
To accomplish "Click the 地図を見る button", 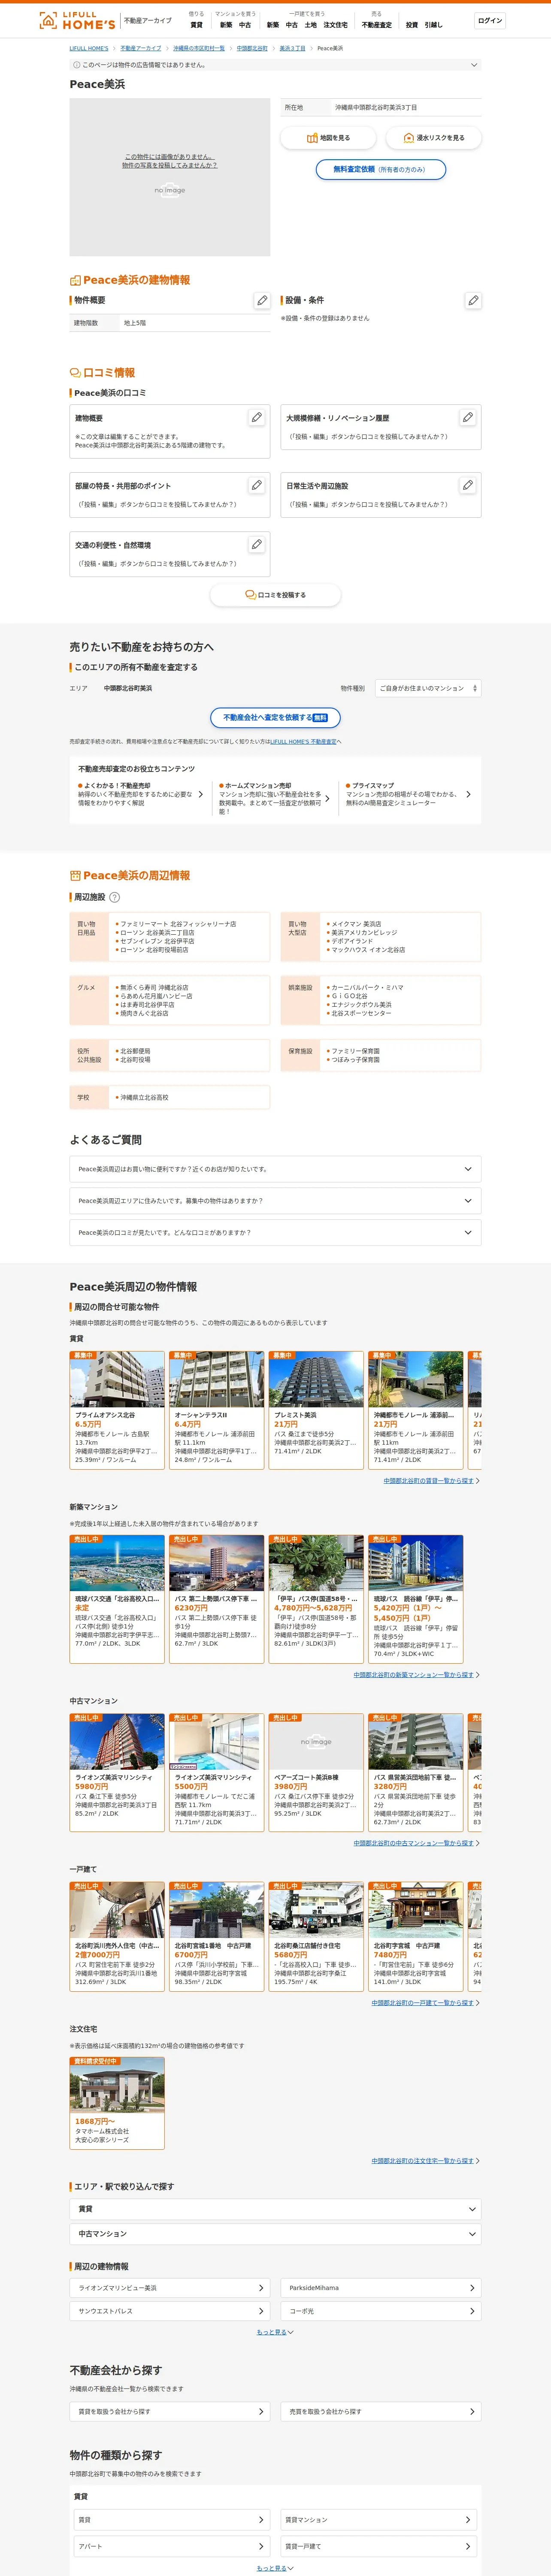I will [328, 138].
